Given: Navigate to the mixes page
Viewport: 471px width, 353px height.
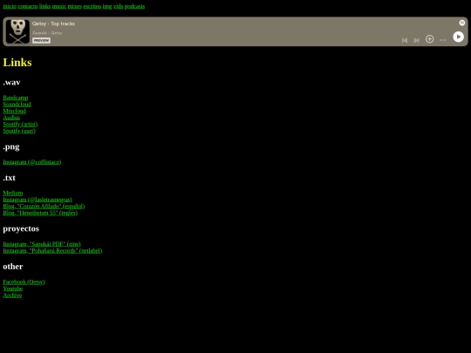Looking at the screenshot, I should pos(74,6).
